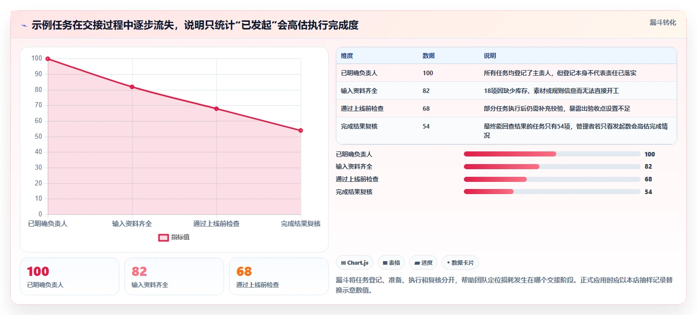Click the y-axis tick label 90
Viewport: 697px width, 315px height.
point(38,74)
